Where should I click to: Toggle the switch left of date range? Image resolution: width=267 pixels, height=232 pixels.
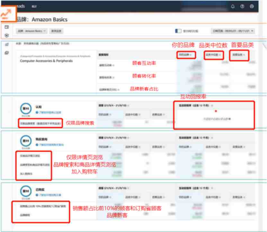(x=178, y=31)
